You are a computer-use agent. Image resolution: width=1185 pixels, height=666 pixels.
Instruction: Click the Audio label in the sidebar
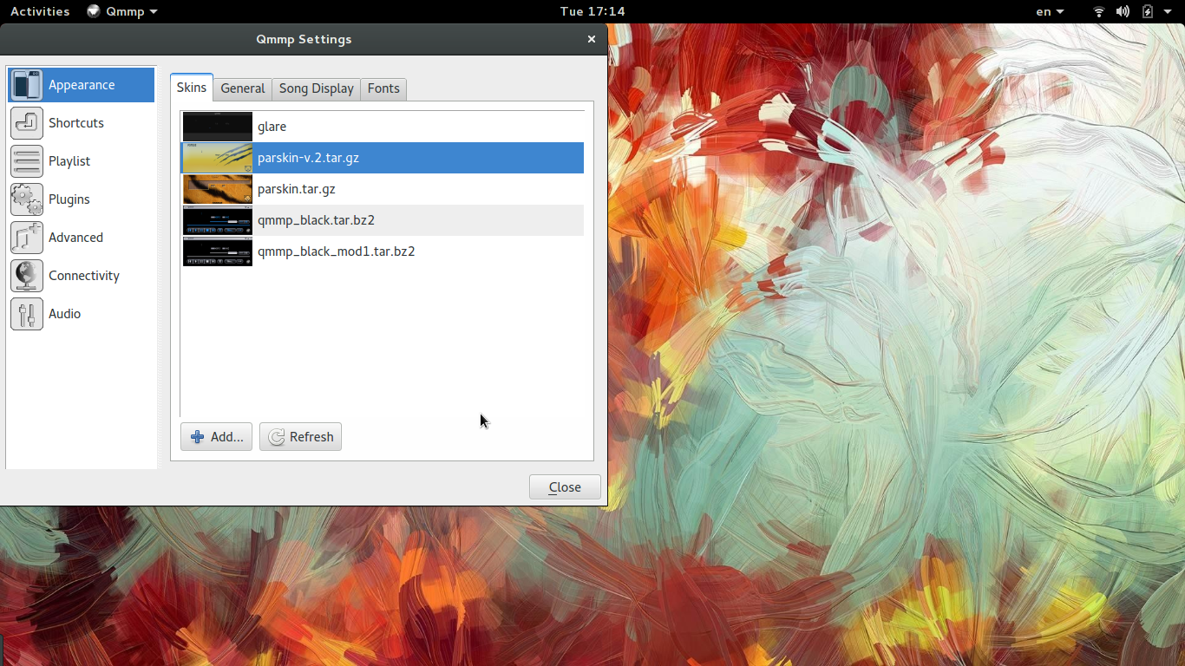65,314
